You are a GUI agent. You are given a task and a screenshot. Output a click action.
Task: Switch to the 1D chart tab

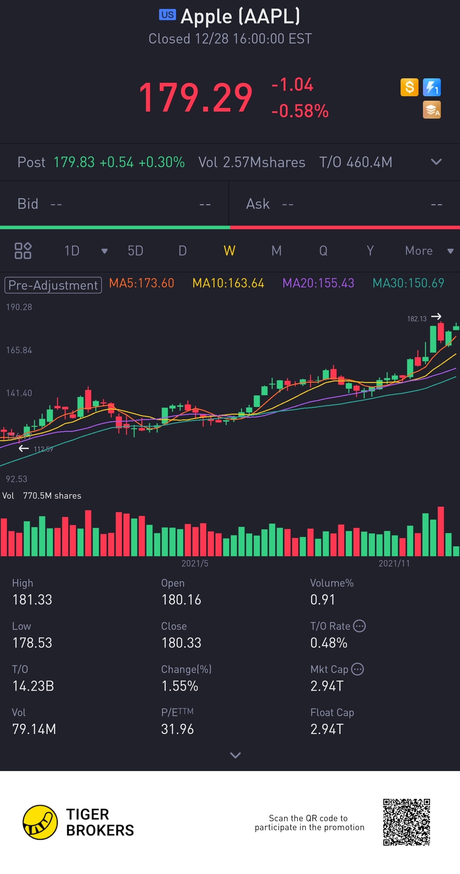click(72, 251)
